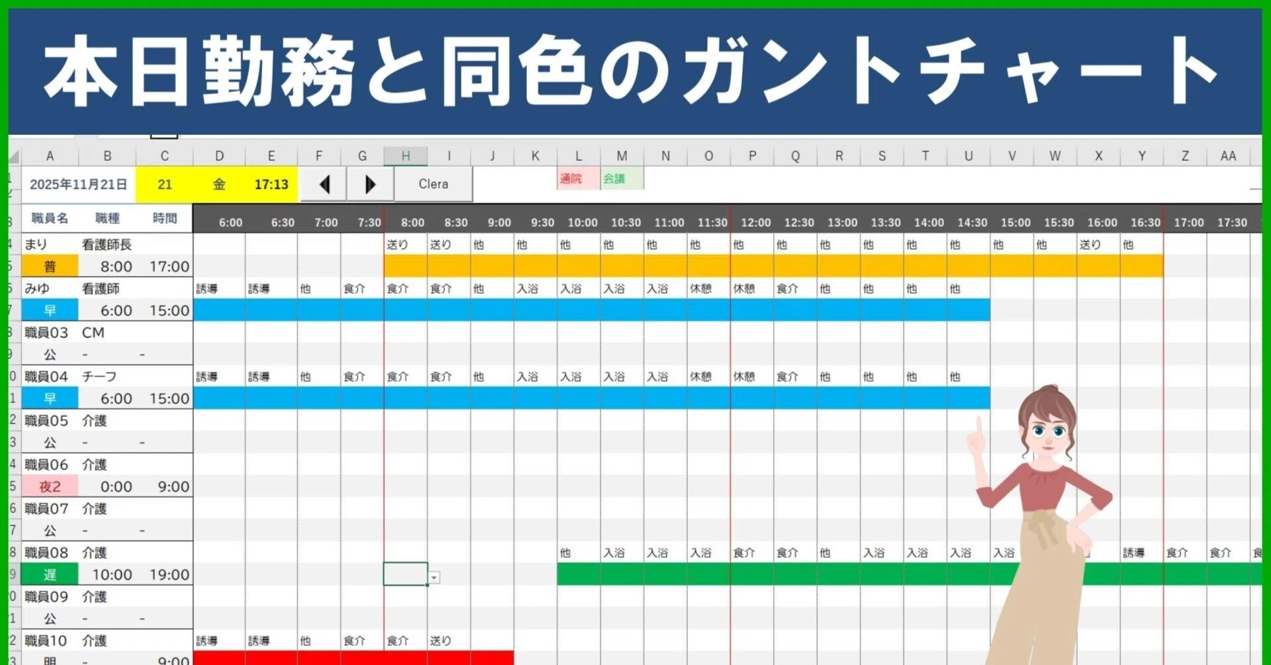1271x665 pixels.
Task: Click the previous day left arrow button
Action: 324,184
